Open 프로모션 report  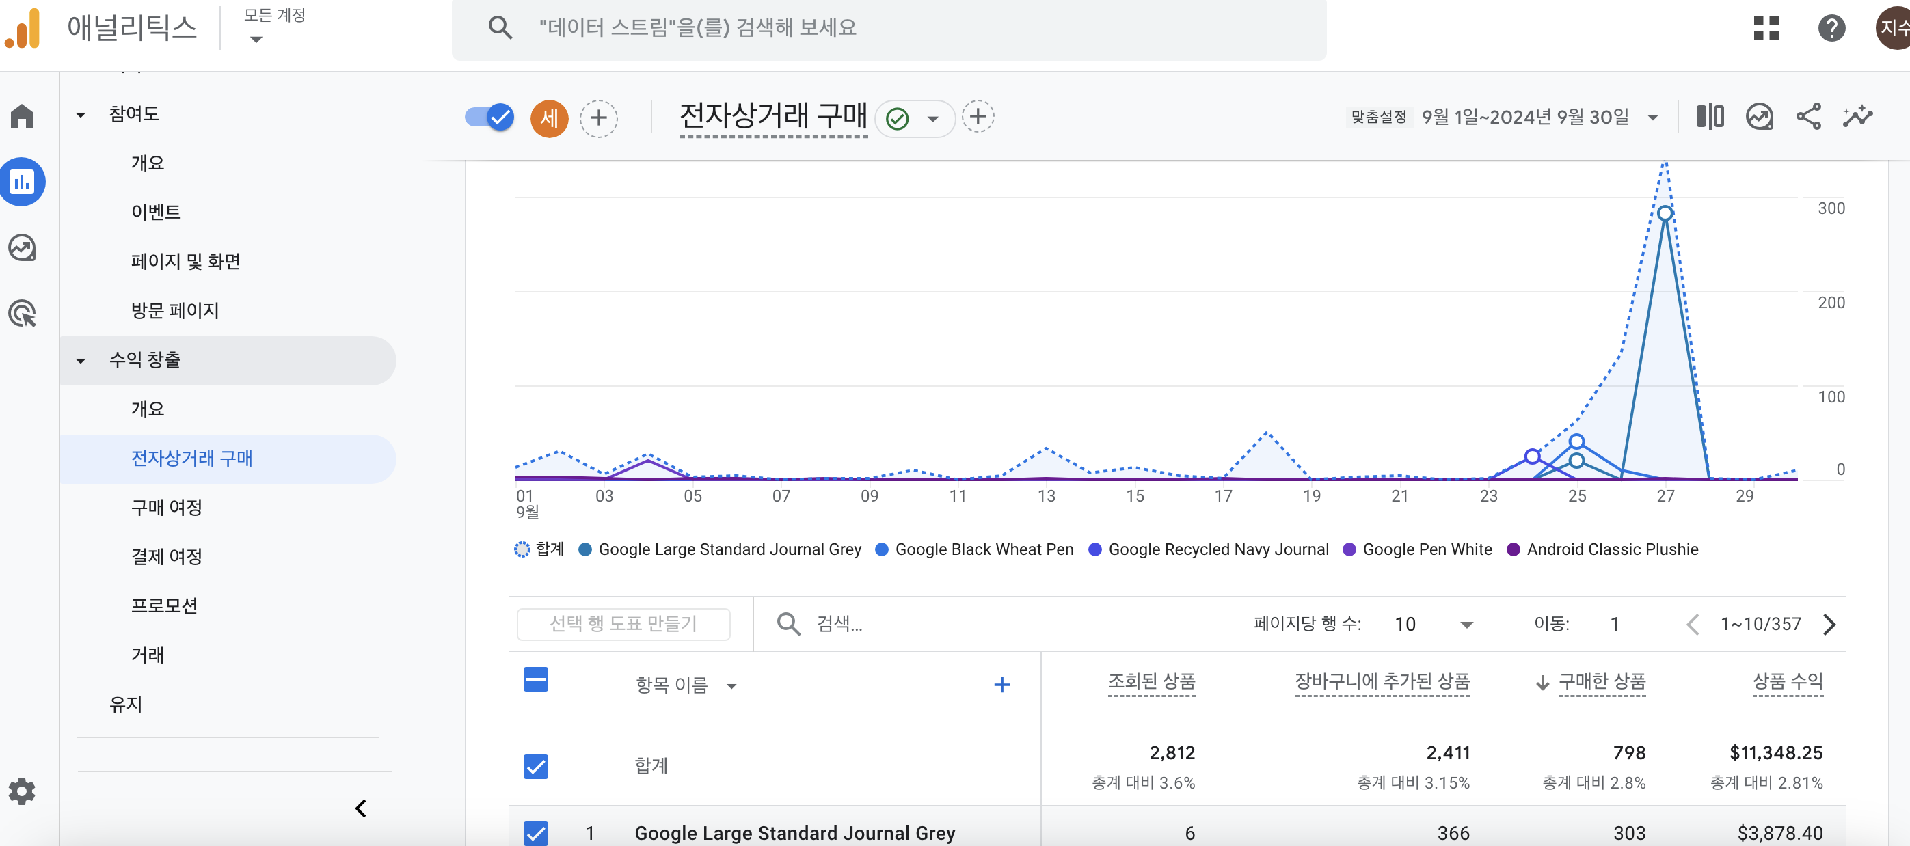164,605
